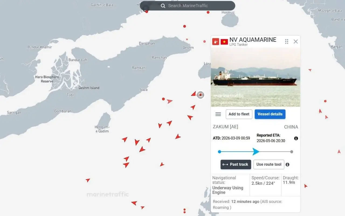The width and height of the screenshot is (345, 216).
Task: Click the 11.9m draught value
Action: click(289, 182)
